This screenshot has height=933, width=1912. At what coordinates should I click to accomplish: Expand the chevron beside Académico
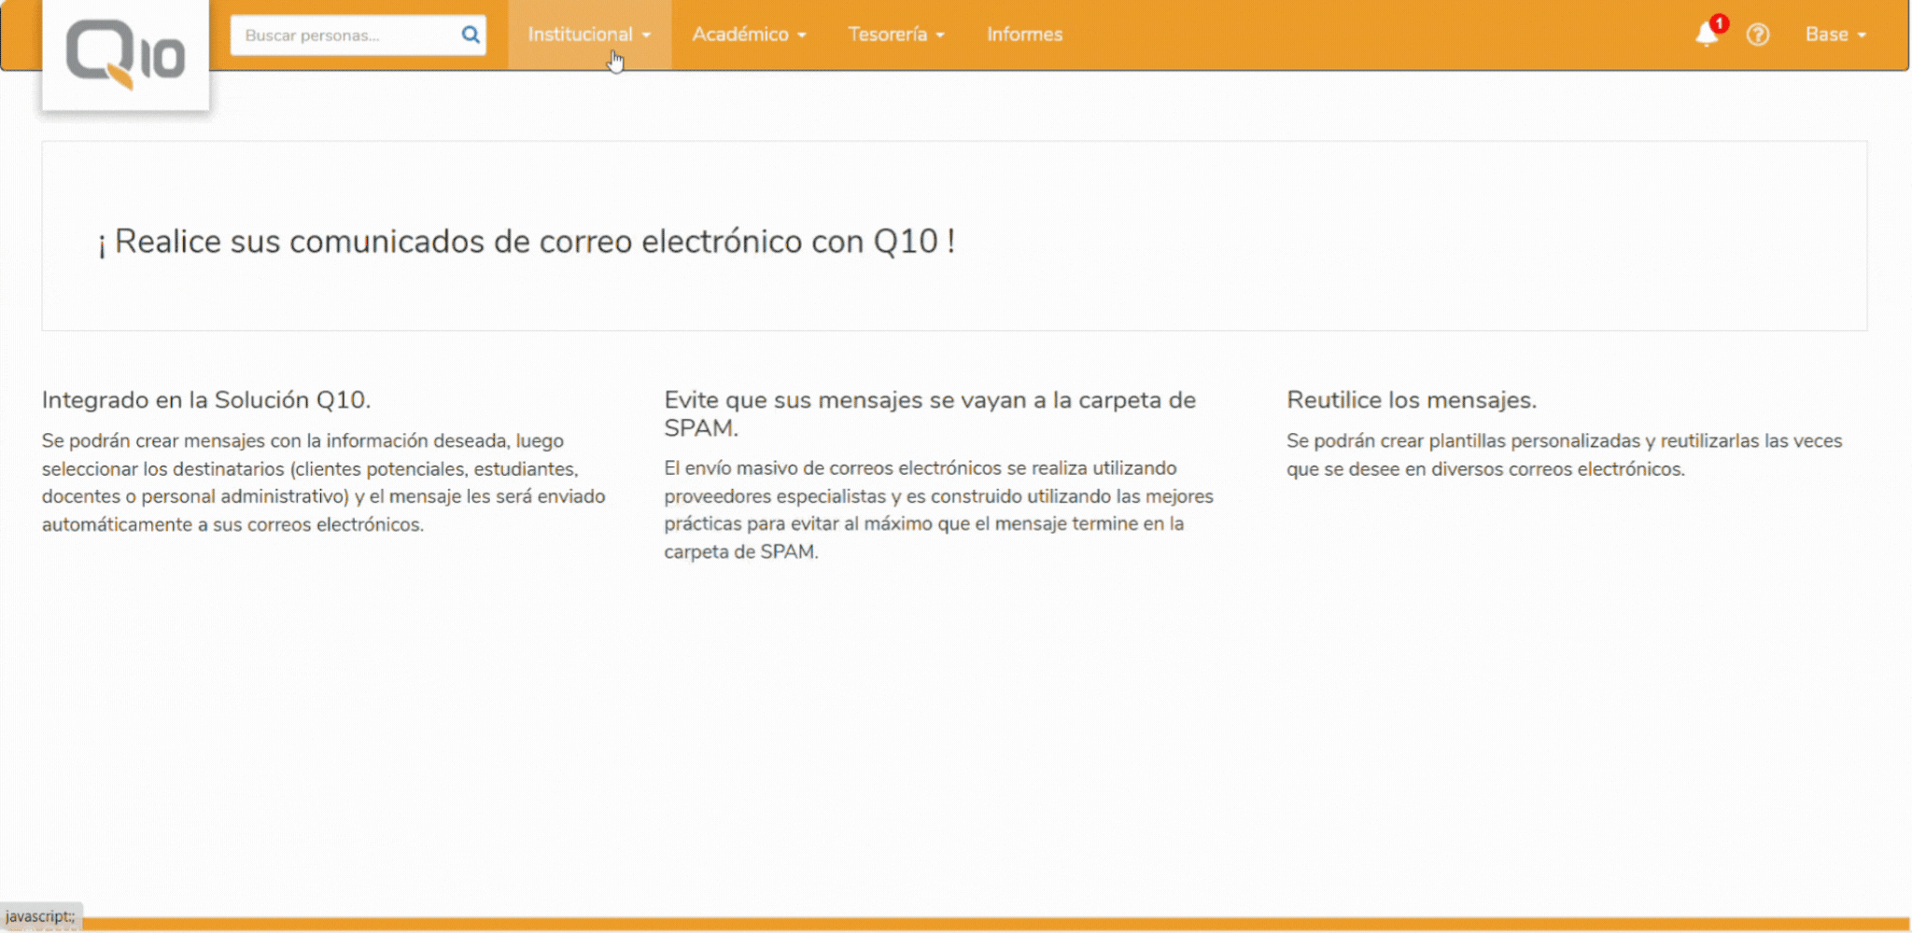[801, 35]
